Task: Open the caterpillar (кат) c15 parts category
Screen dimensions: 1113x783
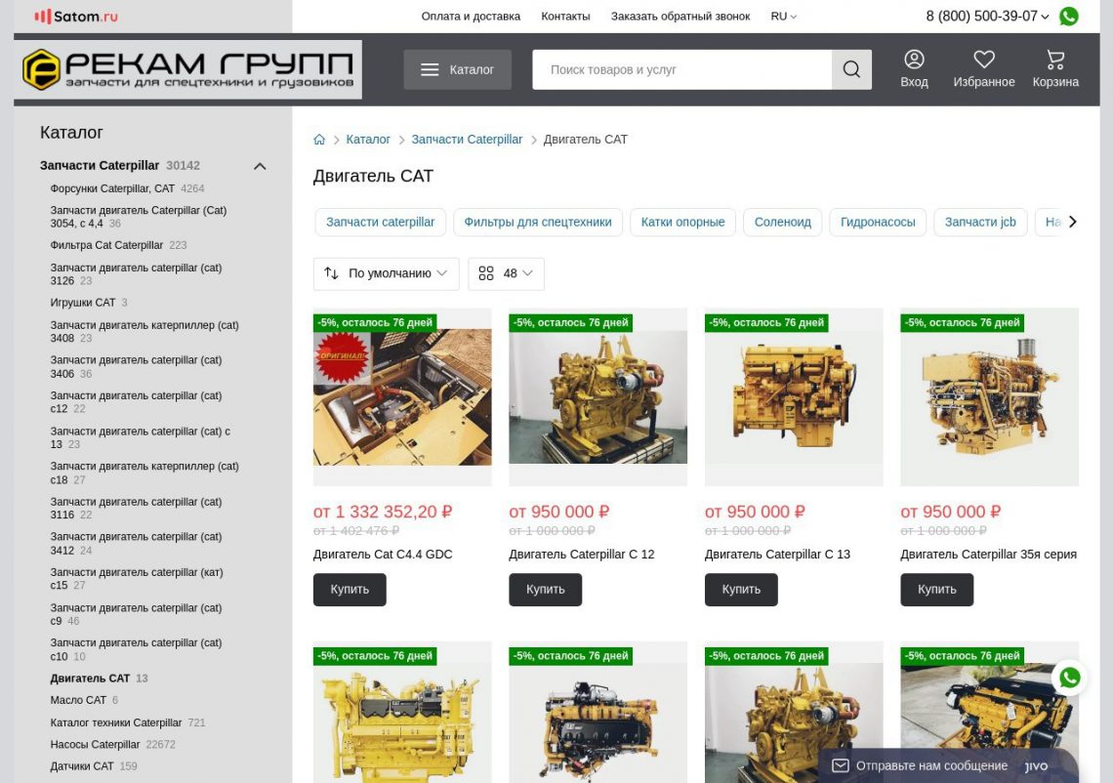Action: [137, 579]
